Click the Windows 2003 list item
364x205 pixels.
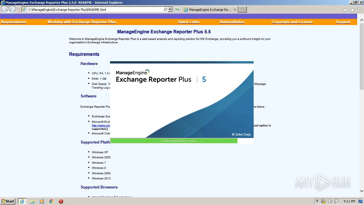pos(101,157)
